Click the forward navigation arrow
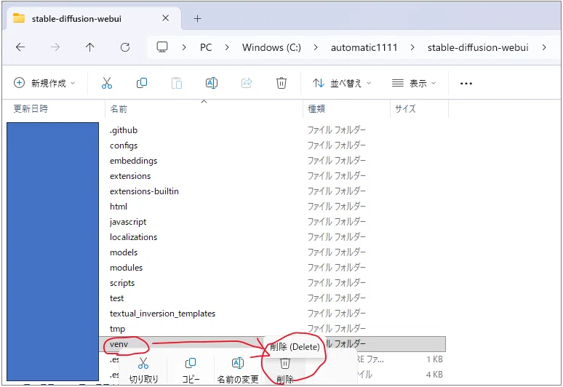 (x=55, y=47)
